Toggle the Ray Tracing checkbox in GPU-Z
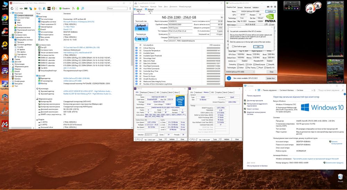Screen dimensions: 347x190 [x=246, y=68]
